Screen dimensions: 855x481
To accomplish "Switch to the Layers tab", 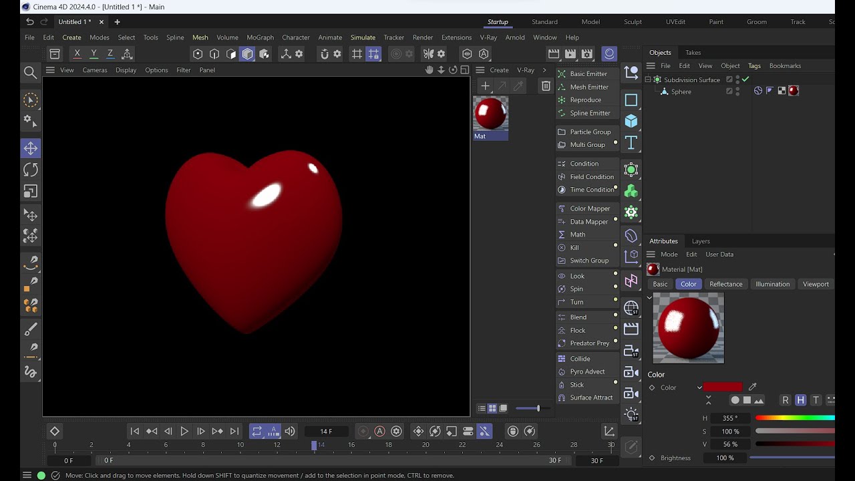I will pos(701,241).
